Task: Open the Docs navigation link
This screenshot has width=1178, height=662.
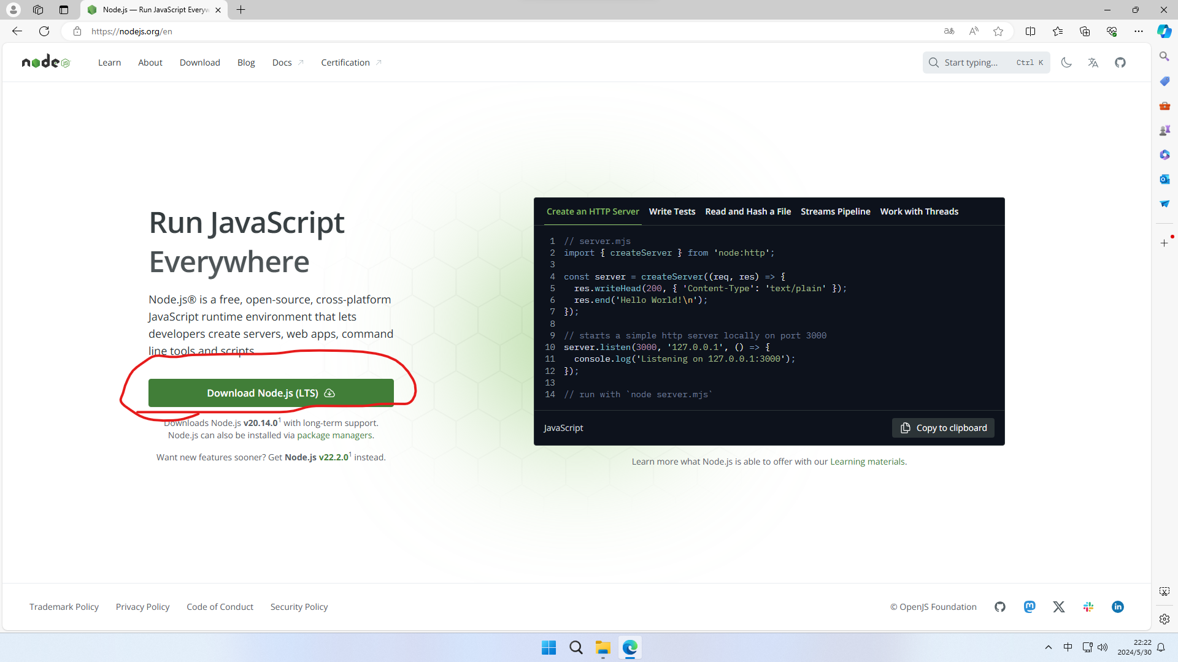Action: [x=282, y=63]
